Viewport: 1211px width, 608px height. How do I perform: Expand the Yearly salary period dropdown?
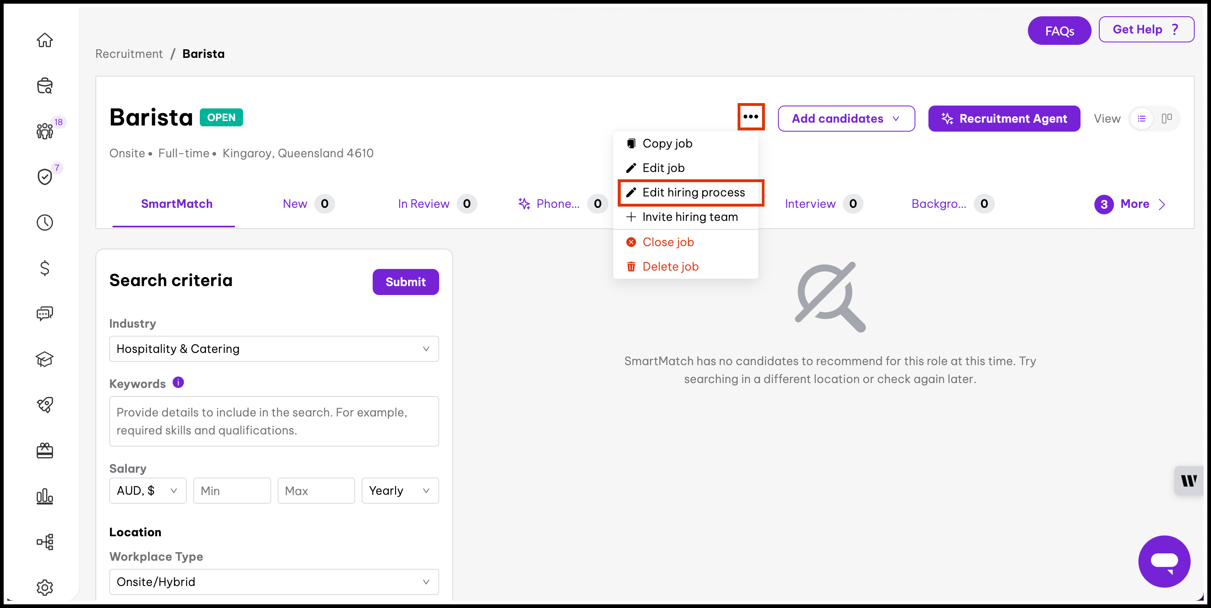click(400, 491)
